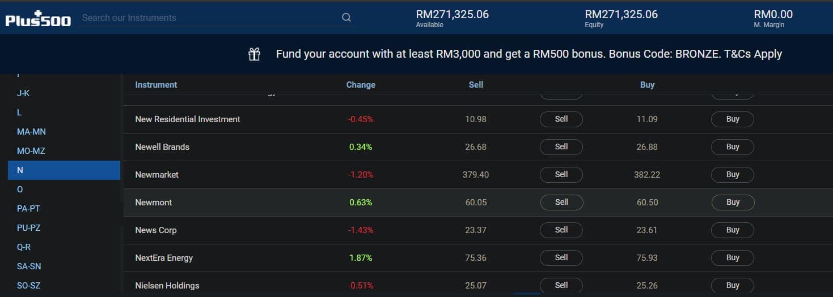Click Sell button for Newell Brands
The height and width of the screenshot is (297, 833).
[561, 147]
